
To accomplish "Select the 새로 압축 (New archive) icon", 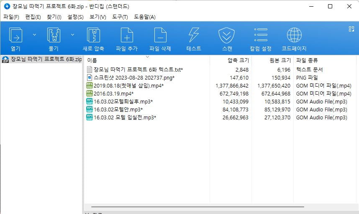I will point(93,35).
